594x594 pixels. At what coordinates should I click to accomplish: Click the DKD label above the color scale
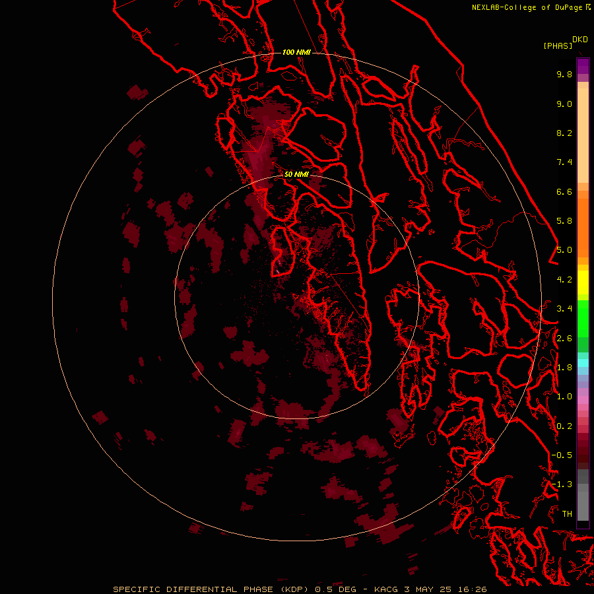[x=580, y=39]
